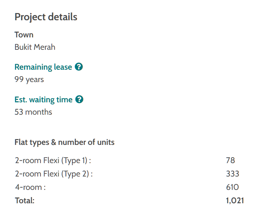Click the 333 units count

tap(233, 174)
